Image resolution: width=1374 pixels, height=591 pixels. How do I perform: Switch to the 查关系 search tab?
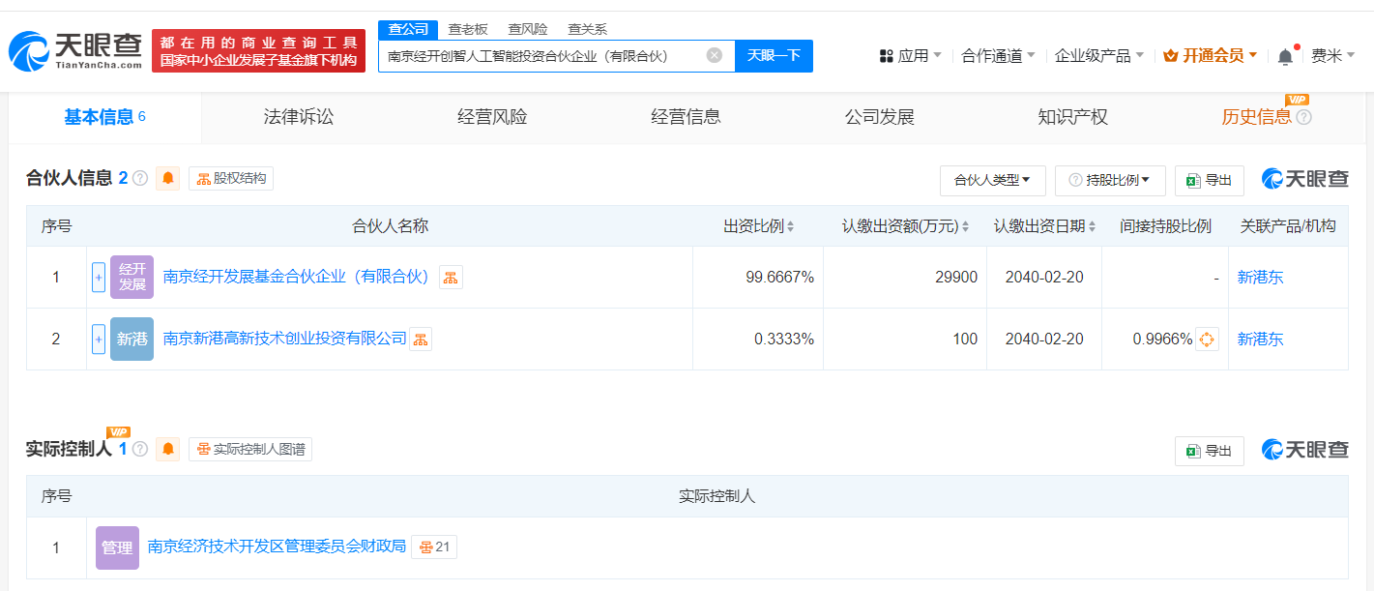point(587,29)
